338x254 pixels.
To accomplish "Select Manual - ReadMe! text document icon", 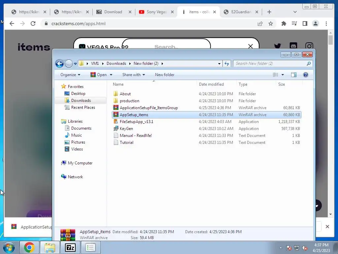I will [x=116, y=135].
